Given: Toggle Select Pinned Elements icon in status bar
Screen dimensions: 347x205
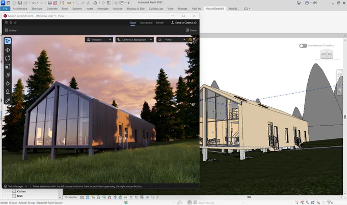Looking at the screenshot, I should (307, 202).
